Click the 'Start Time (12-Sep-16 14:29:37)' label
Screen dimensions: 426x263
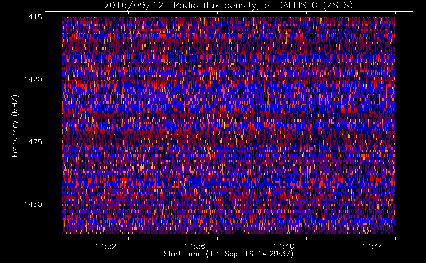pos(228,254)
